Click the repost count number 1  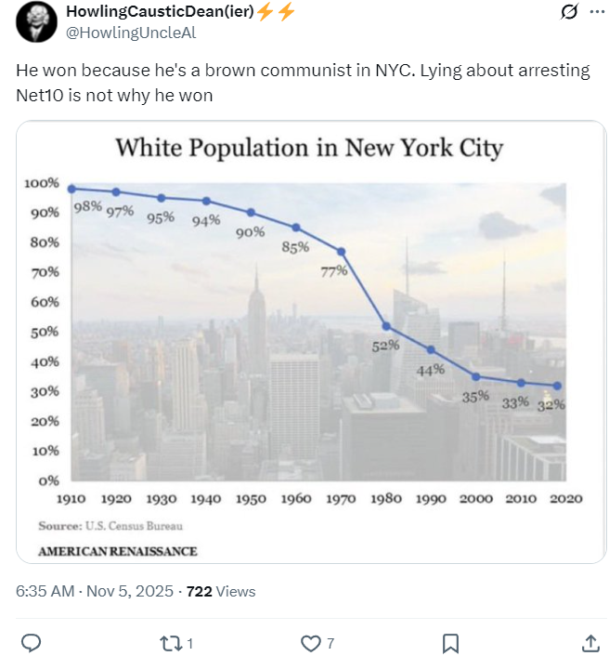[x=189, y=642]
